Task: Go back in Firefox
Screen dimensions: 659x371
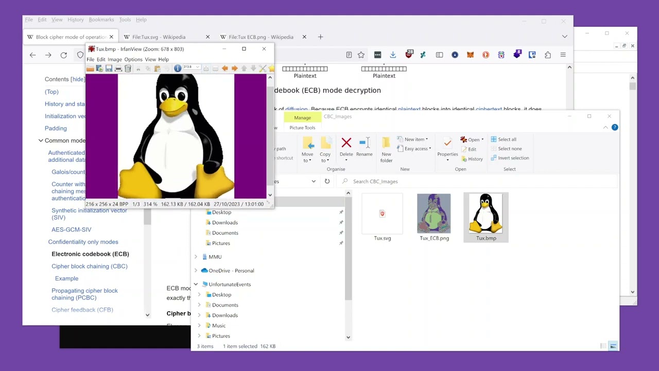Action: tap(32, 55)
